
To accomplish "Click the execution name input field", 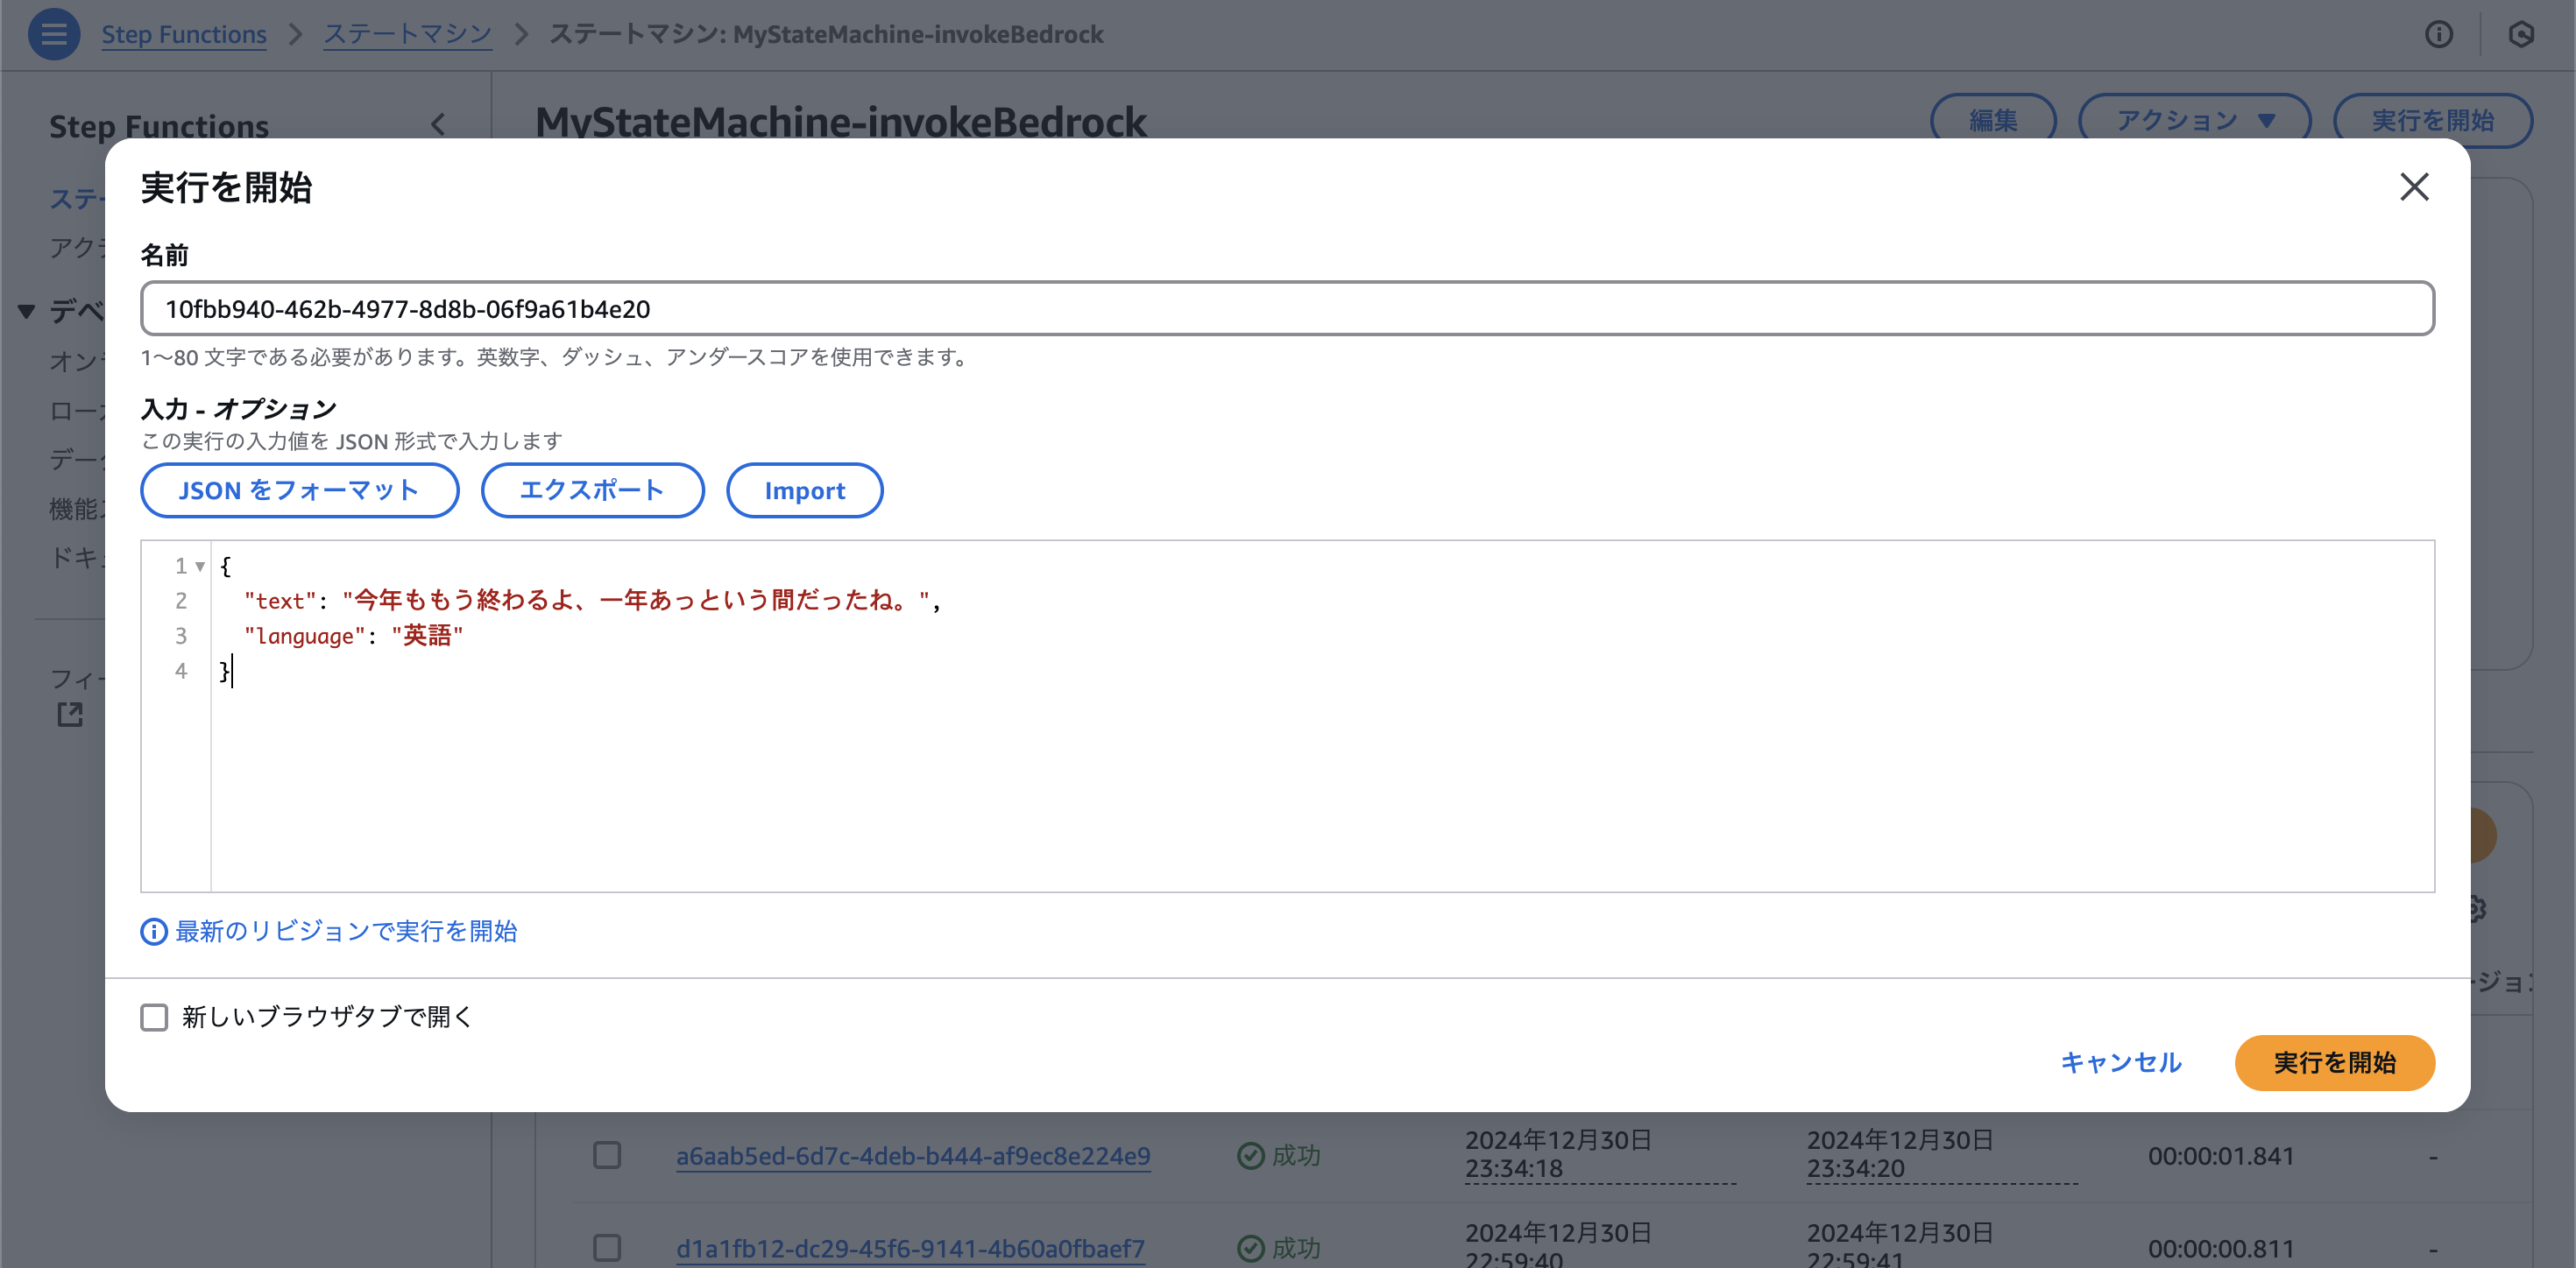I will (x=1287, y=309).
